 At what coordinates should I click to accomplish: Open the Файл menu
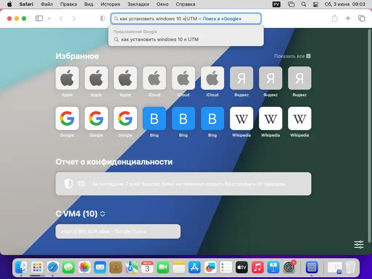tap(47, 4)
